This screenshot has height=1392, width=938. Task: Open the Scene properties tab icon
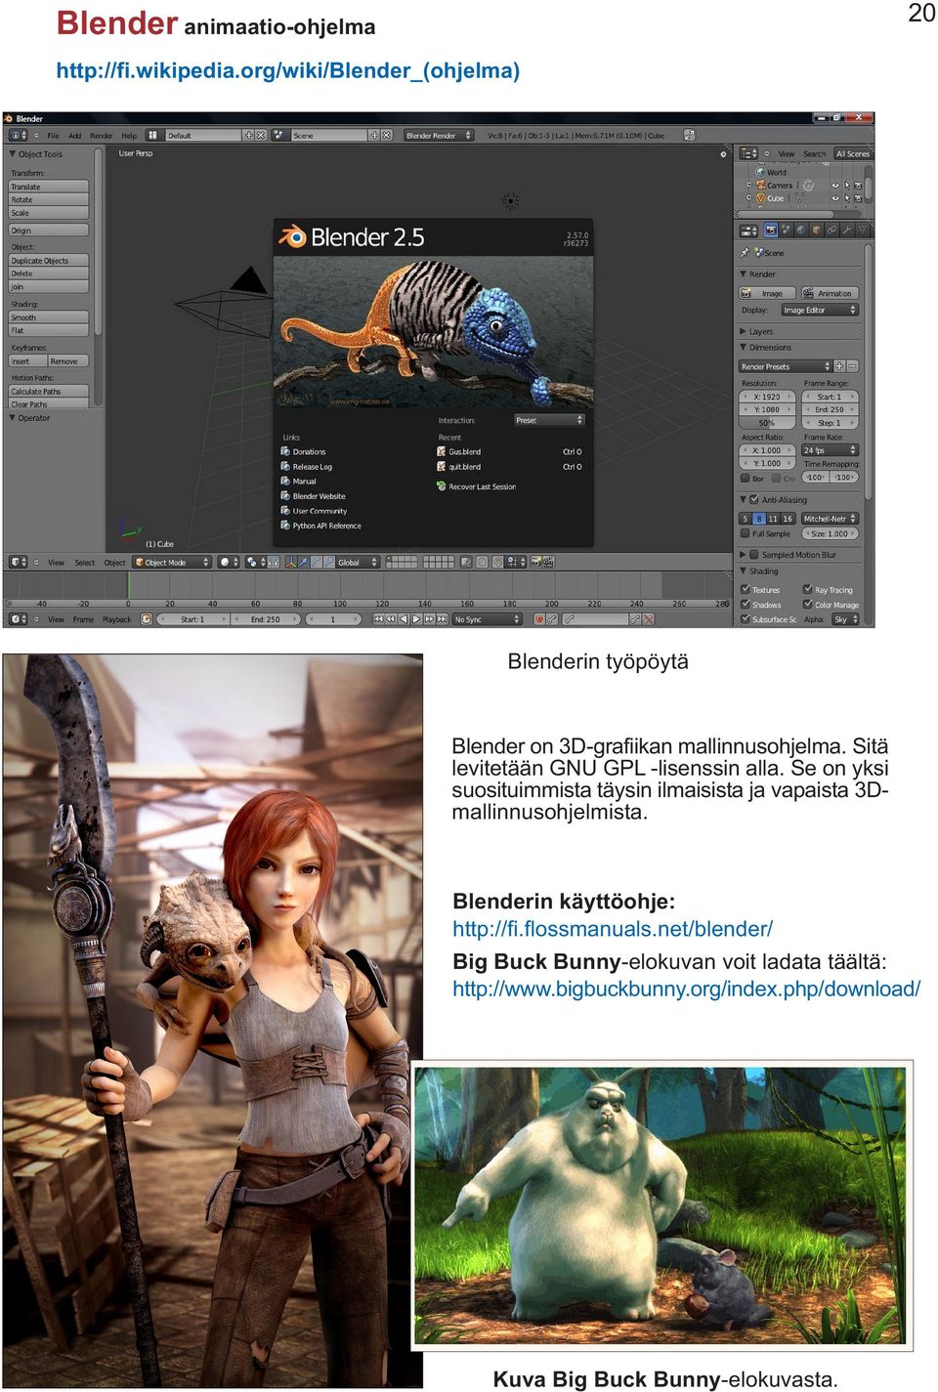point(787,231)
